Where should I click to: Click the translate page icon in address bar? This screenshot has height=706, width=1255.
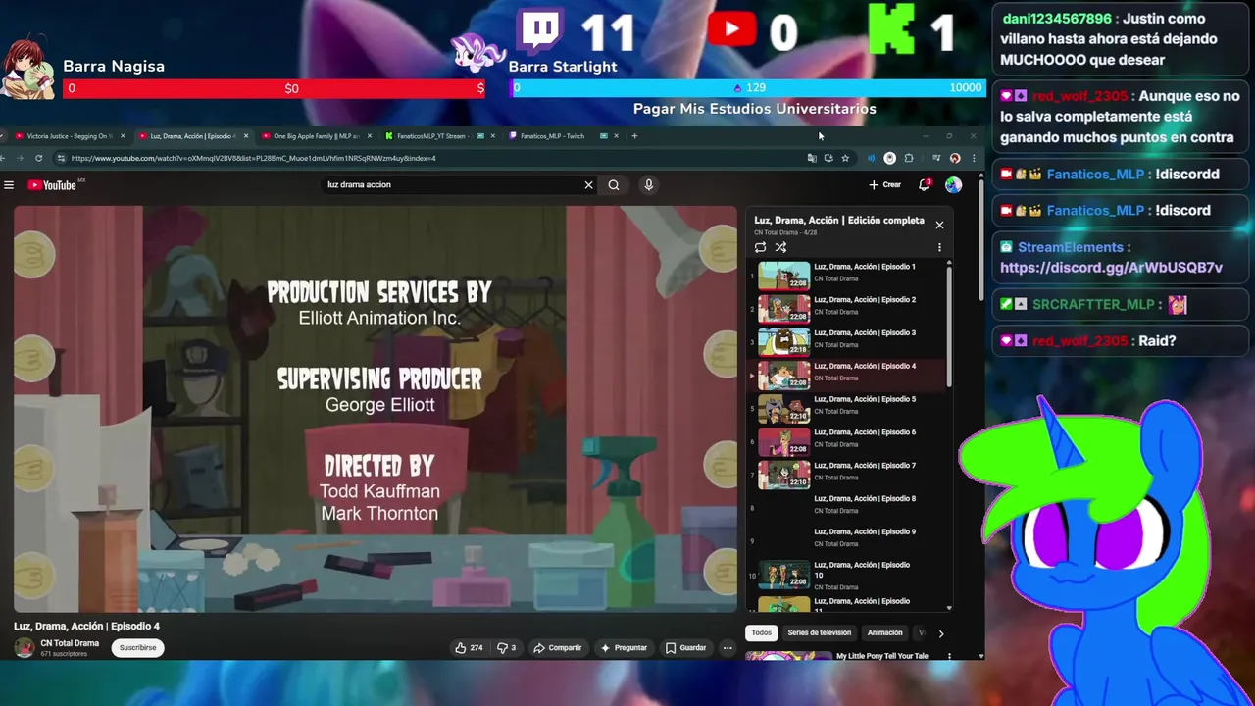point(811,158)
